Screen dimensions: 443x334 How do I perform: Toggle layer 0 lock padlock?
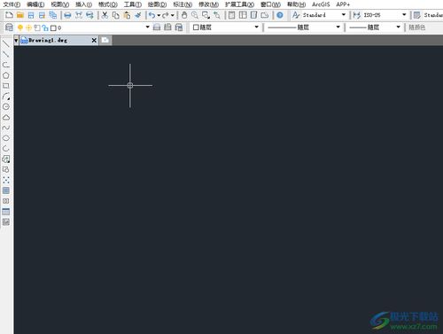[45, 27]
